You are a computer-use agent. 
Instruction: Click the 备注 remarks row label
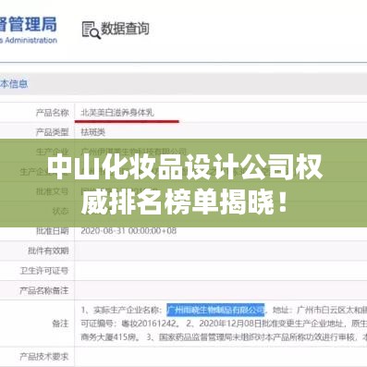(x=60, y=324)
